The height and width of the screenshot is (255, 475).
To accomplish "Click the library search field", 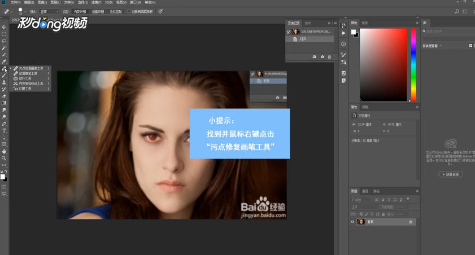I will pyautogui.click(x=448, y=31).
